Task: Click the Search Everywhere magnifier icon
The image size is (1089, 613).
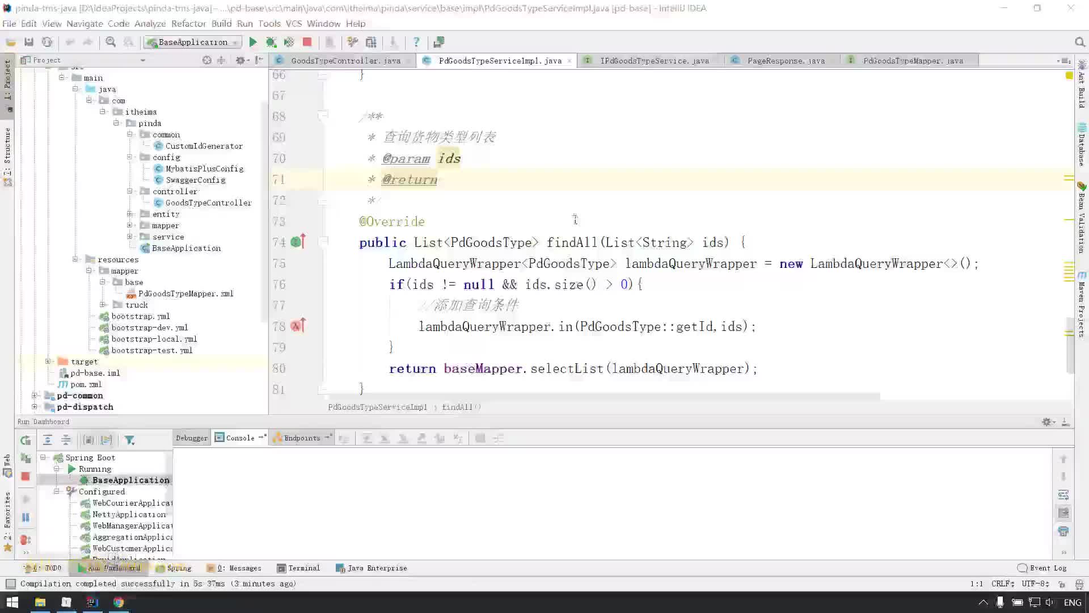Action: pos(1080,42)
